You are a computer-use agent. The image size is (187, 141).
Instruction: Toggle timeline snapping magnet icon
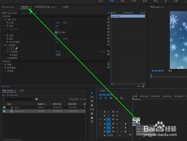pos(106,98)
